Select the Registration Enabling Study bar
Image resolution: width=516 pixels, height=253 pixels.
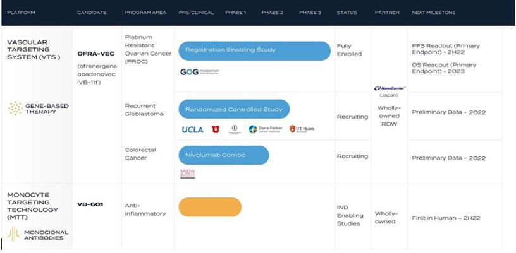pyautogui.click(x=254, y=50)
